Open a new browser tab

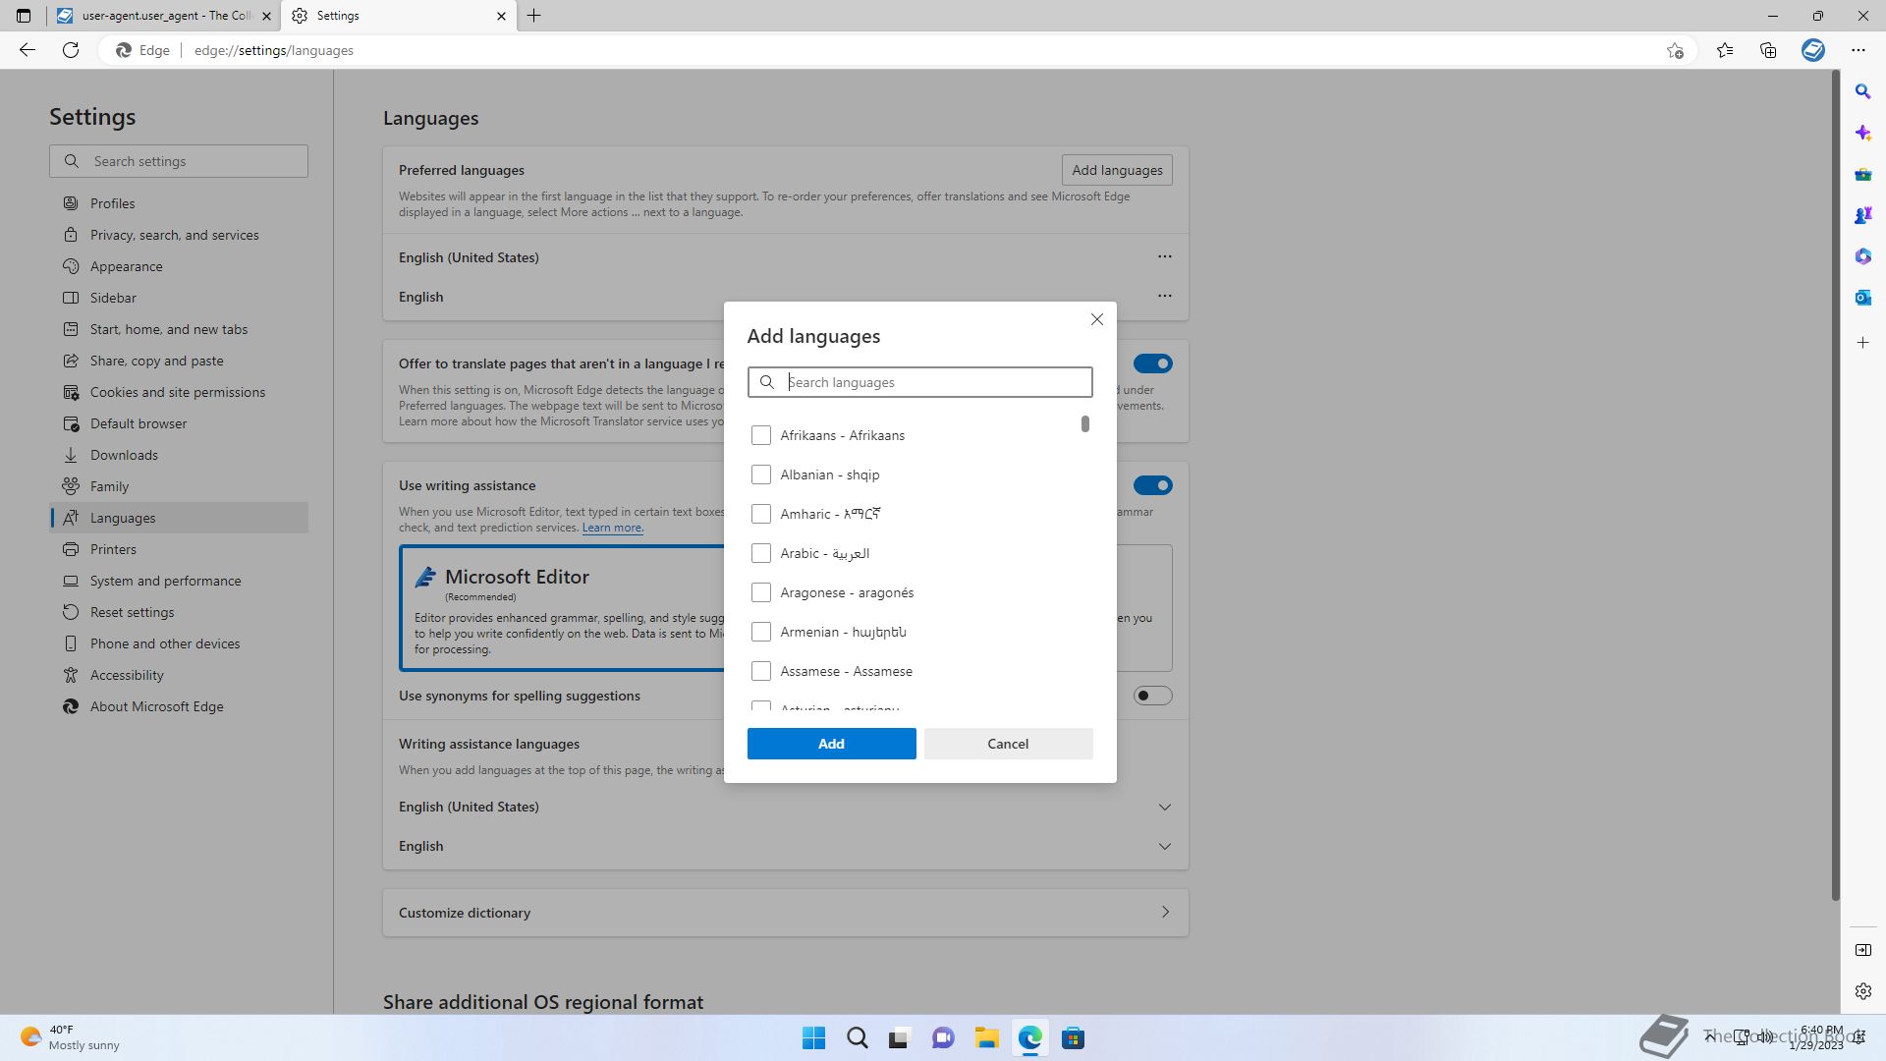pyautogui.click(x=533, y=16)
